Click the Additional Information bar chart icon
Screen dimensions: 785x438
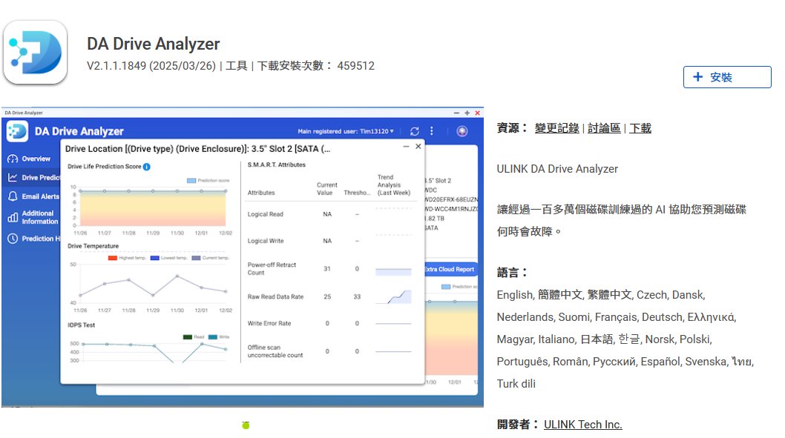tap(12, 217)
